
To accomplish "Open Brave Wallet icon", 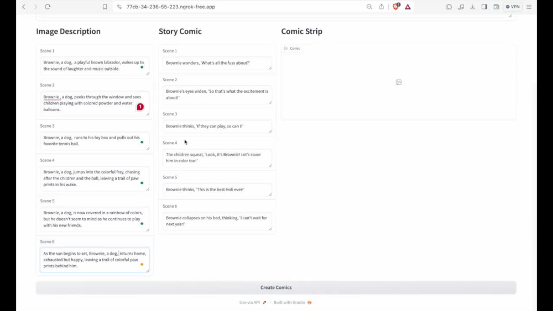I will 496,7.
